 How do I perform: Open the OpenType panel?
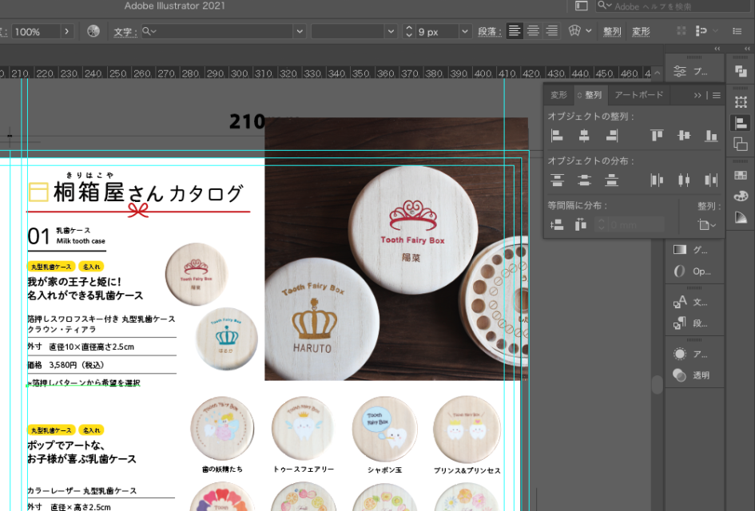click(x=691, y=271)
